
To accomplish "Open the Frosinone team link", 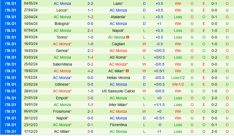I will click(62, 111).
